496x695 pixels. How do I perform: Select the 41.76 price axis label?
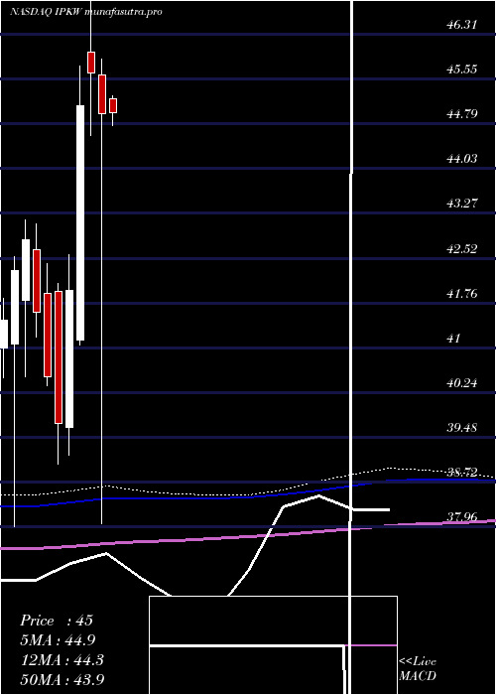[x=461, y=294]
